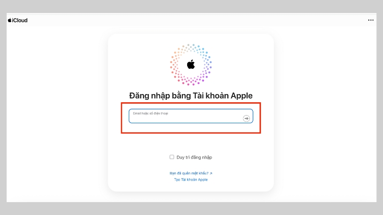Screen dimensions: 383x215
Task: Enable staying signed in with the square checkbox
Action: (x=172, y=157)
